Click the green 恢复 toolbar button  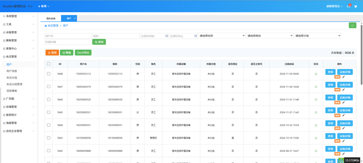(67, 52)
